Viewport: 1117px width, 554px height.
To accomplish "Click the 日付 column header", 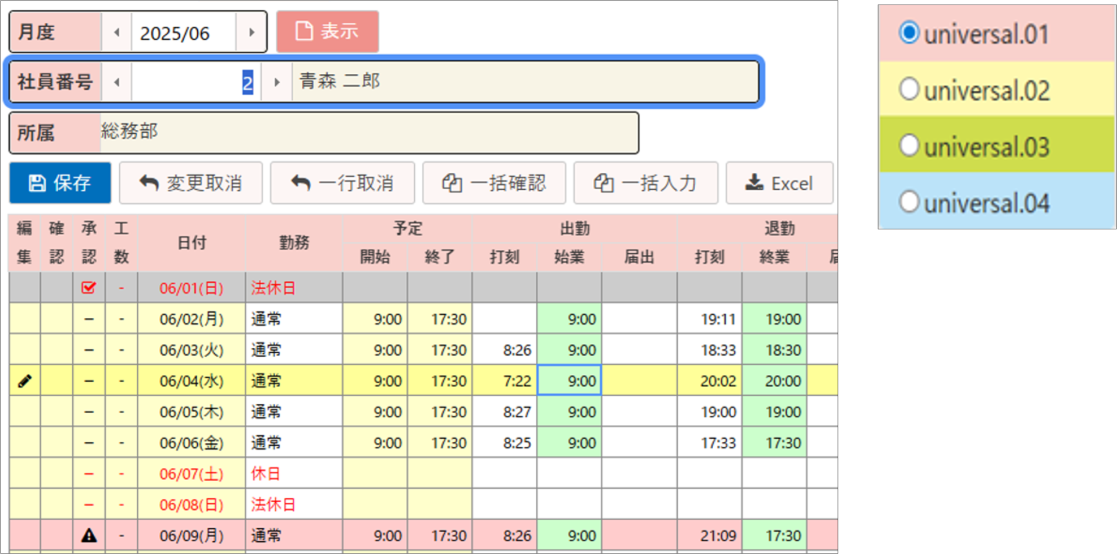I will pyautogui.click(x=191, y=243).
